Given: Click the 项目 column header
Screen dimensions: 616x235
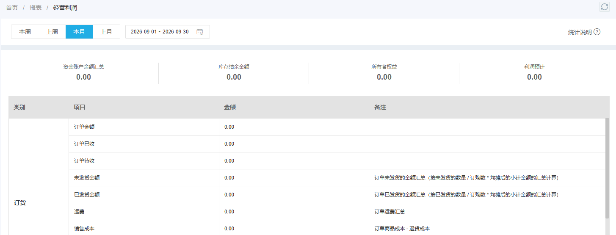Looking at the screenshot, I should [80, 108].
